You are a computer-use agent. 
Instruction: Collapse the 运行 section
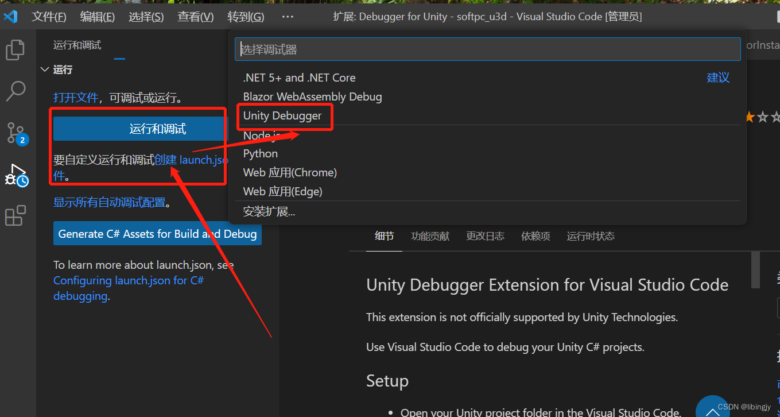(45, 69)
